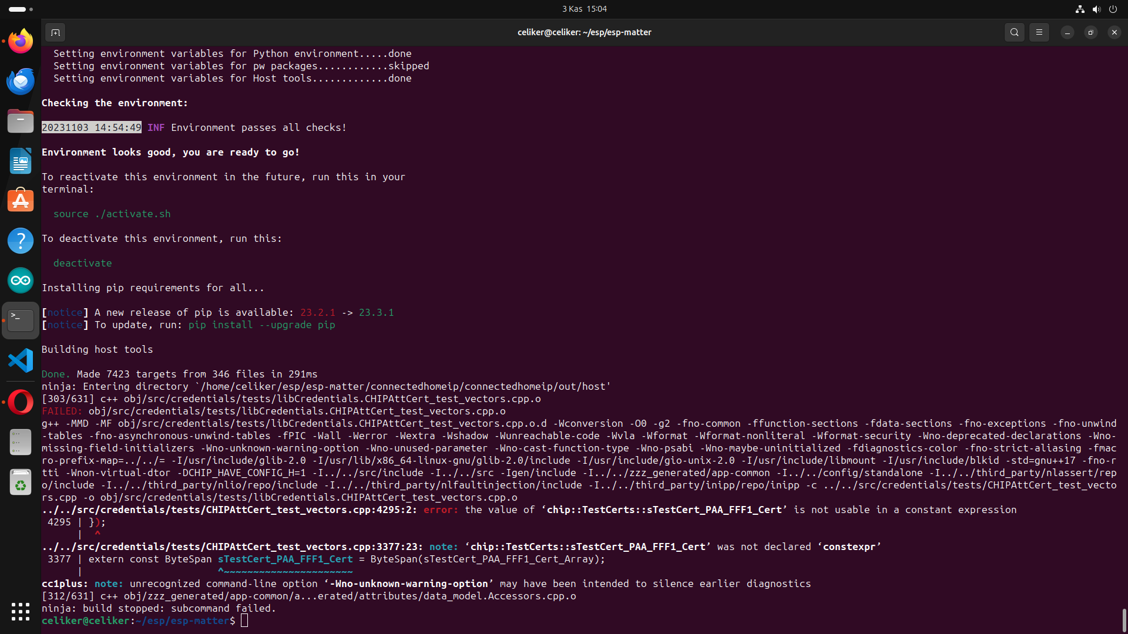This screenshot has width=1128, height=634.
Task: Click the red 'error:' word
Action: point(441,510)
